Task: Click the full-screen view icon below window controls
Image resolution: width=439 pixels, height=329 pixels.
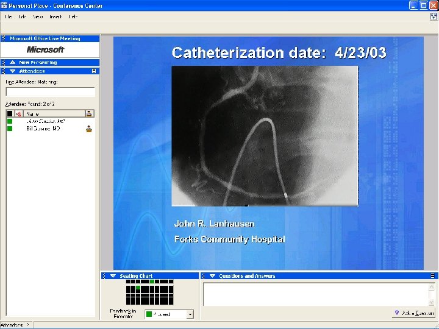Action: pos(434,16)
